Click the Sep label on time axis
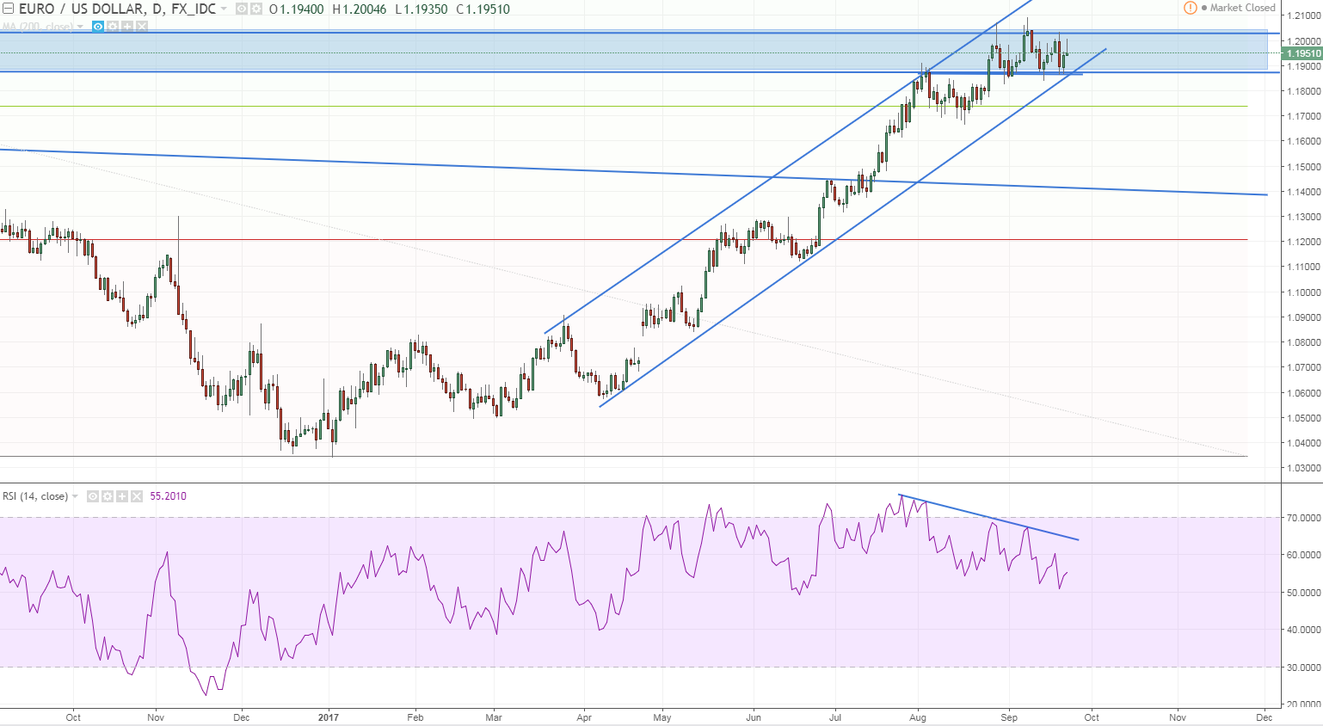Image resolution: width=1323 pixels, height=726 pixels. [1009, 717]
